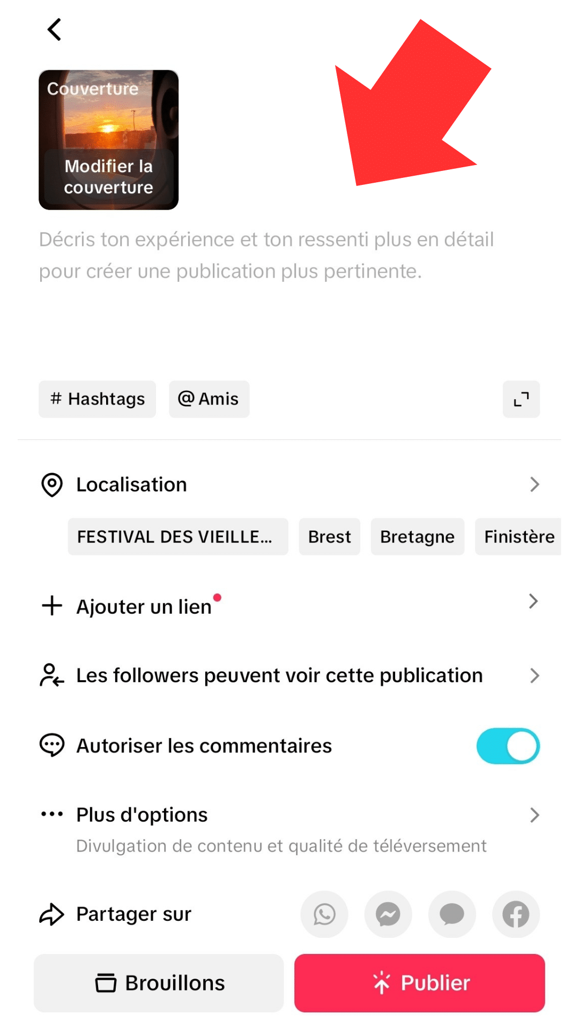Expand the description box to full screen
Image resolution: width=579 pixels, height=1029 pixels.
click(x=521, y=399)
